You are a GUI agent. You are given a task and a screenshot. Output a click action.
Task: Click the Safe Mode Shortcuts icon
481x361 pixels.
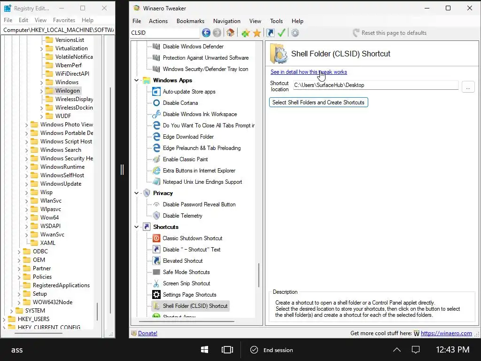coord(156,272)
